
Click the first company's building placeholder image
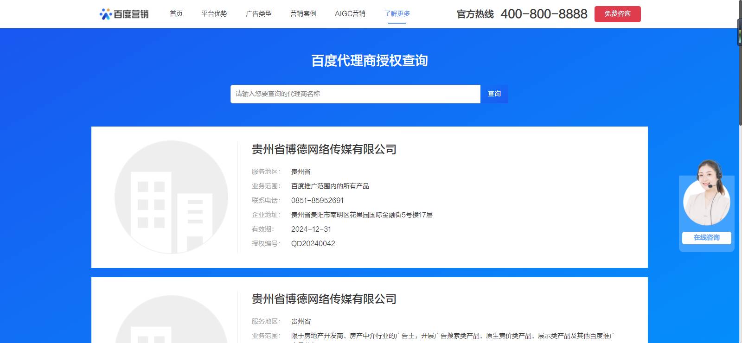[171, 197]
